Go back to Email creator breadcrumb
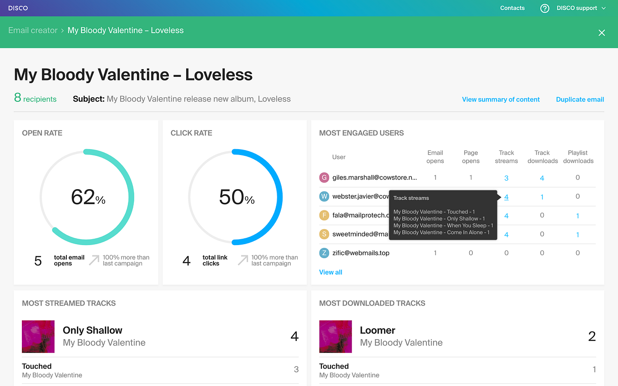Viewport: 618px width, 386px height. (x=33, y=30)
